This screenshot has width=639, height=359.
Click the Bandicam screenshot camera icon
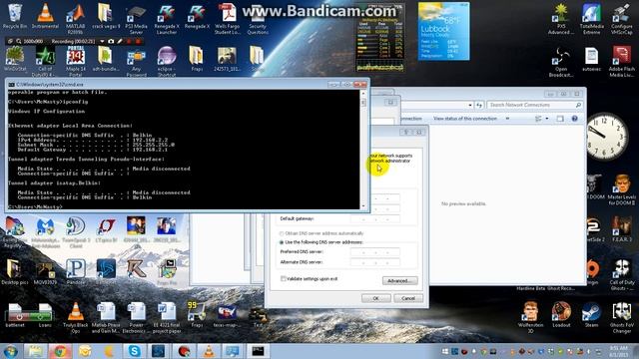[111, 41]
